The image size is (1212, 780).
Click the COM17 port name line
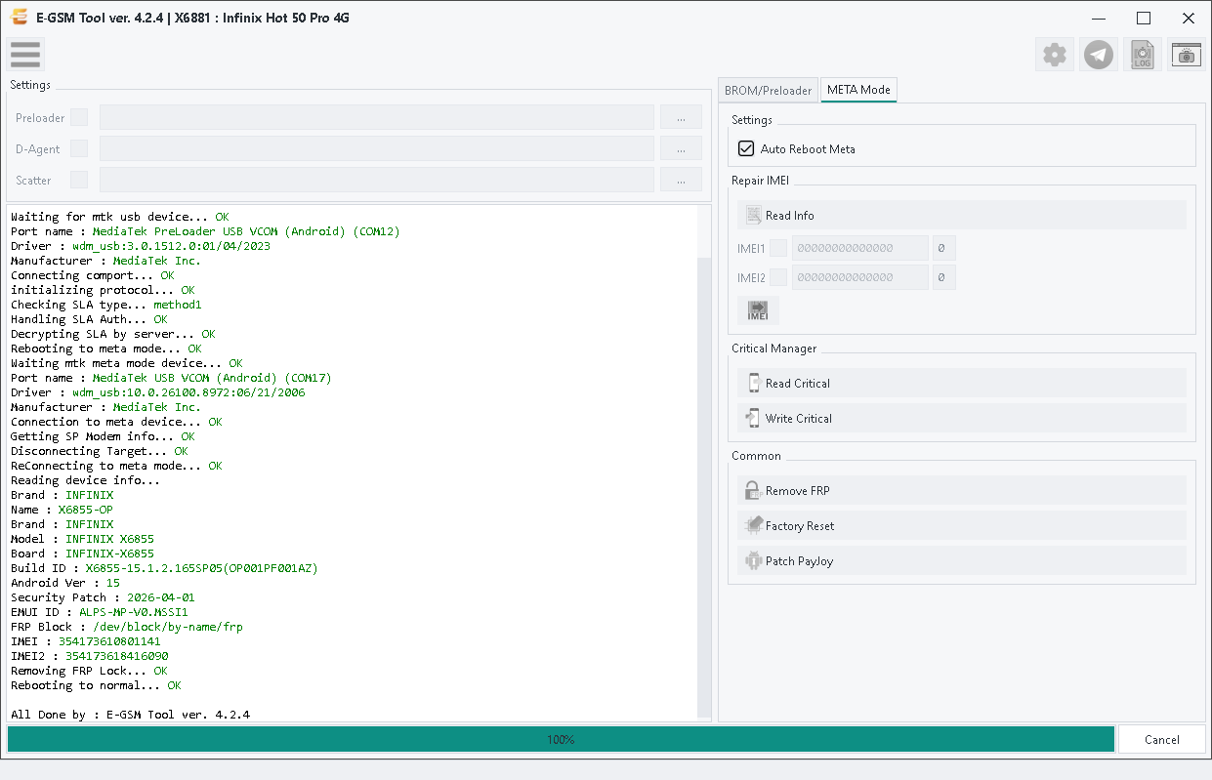click(x=171, y=378)
